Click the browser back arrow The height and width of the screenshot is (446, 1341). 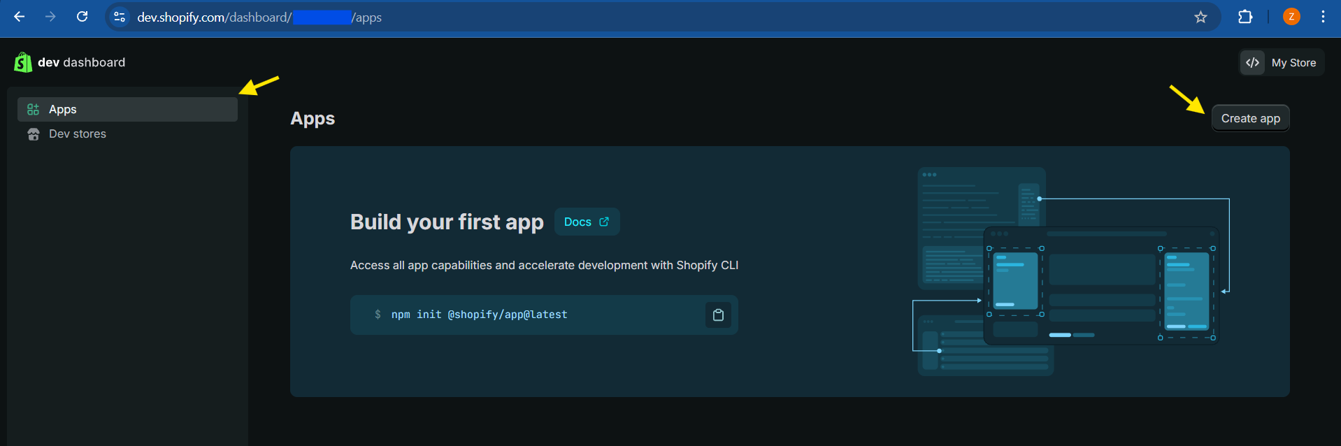click(20, 17)
